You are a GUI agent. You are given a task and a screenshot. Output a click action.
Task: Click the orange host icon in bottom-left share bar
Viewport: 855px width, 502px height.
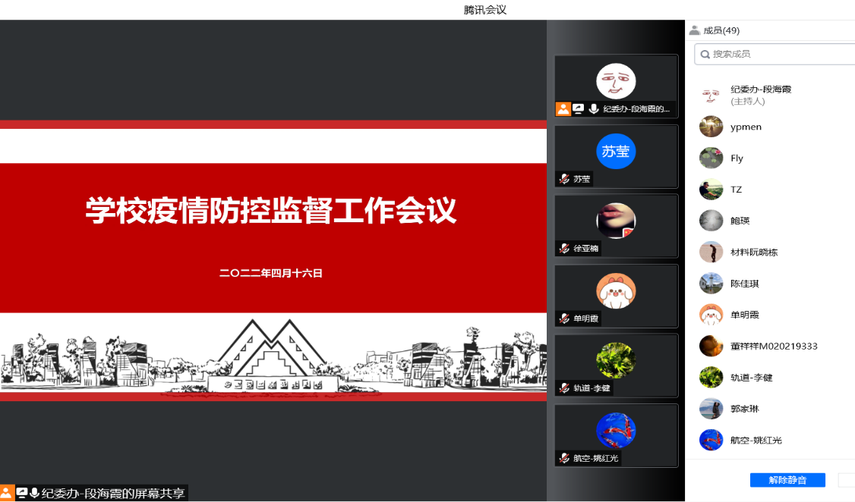click(7, 493)
